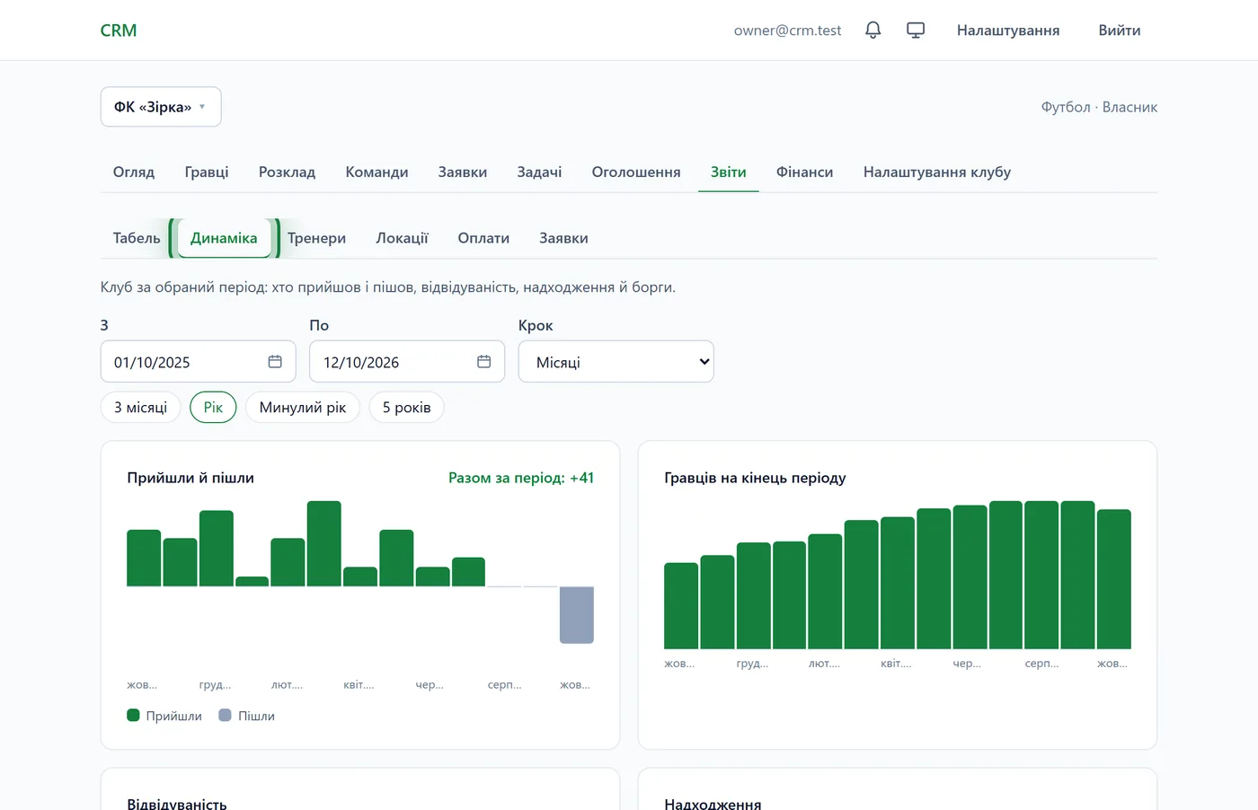Go to the Огляд tab
The height and width of the screenshot is (810, 1258).
pos(134,172)
